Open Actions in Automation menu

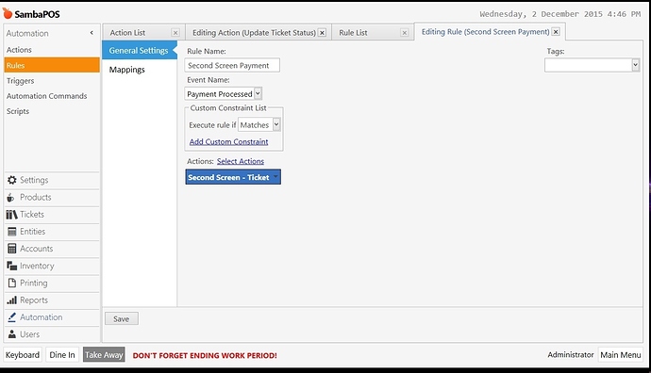coord(19,50)
